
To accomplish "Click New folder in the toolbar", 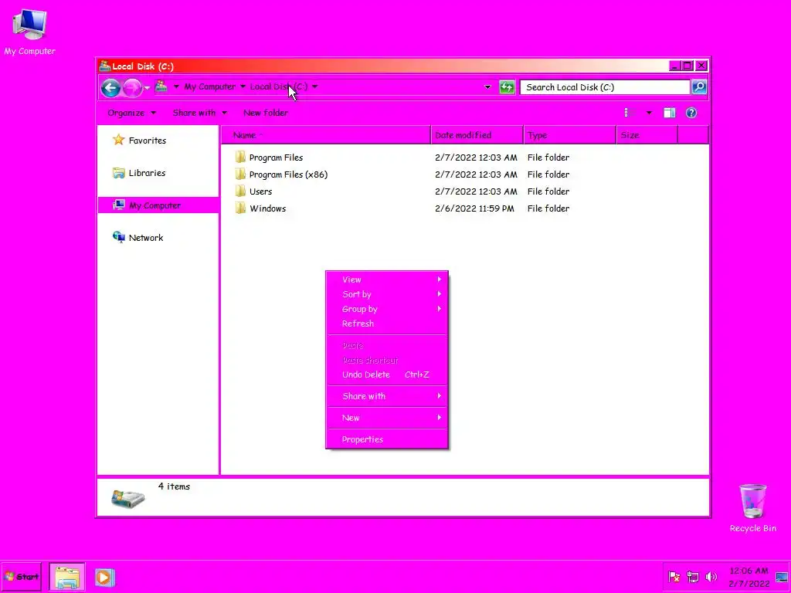I will pos(266,113).
